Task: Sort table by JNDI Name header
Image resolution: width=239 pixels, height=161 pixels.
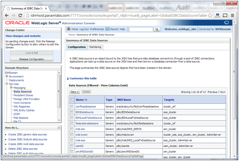Action: (x=124, y=100)
